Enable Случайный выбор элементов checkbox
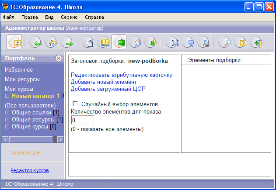 [x=75, y=104]
